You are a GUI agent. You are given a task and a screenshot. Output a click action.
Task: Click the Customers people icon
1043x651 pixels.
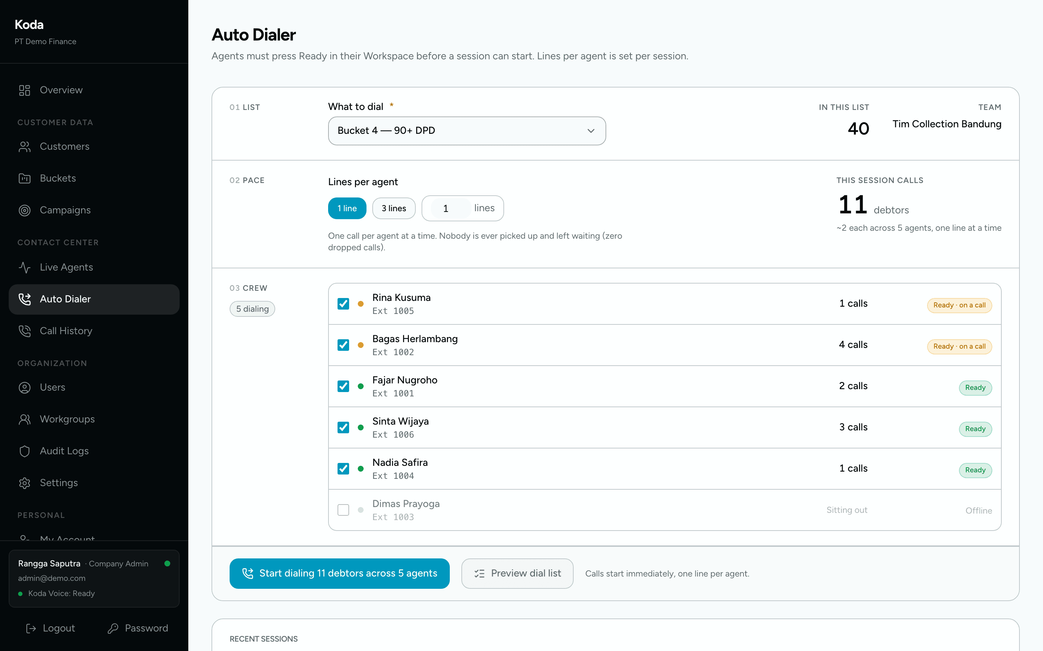click(25, 147)
